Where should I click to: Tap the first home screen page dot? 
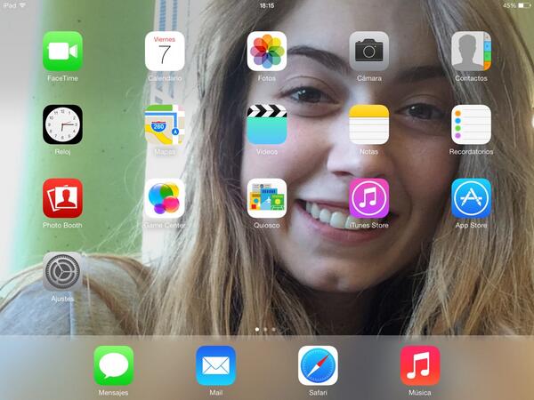click(x=257, y=329)
